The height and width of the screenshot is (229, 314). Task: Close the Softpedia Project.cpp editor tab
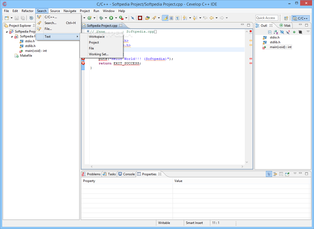click(121, 25)
